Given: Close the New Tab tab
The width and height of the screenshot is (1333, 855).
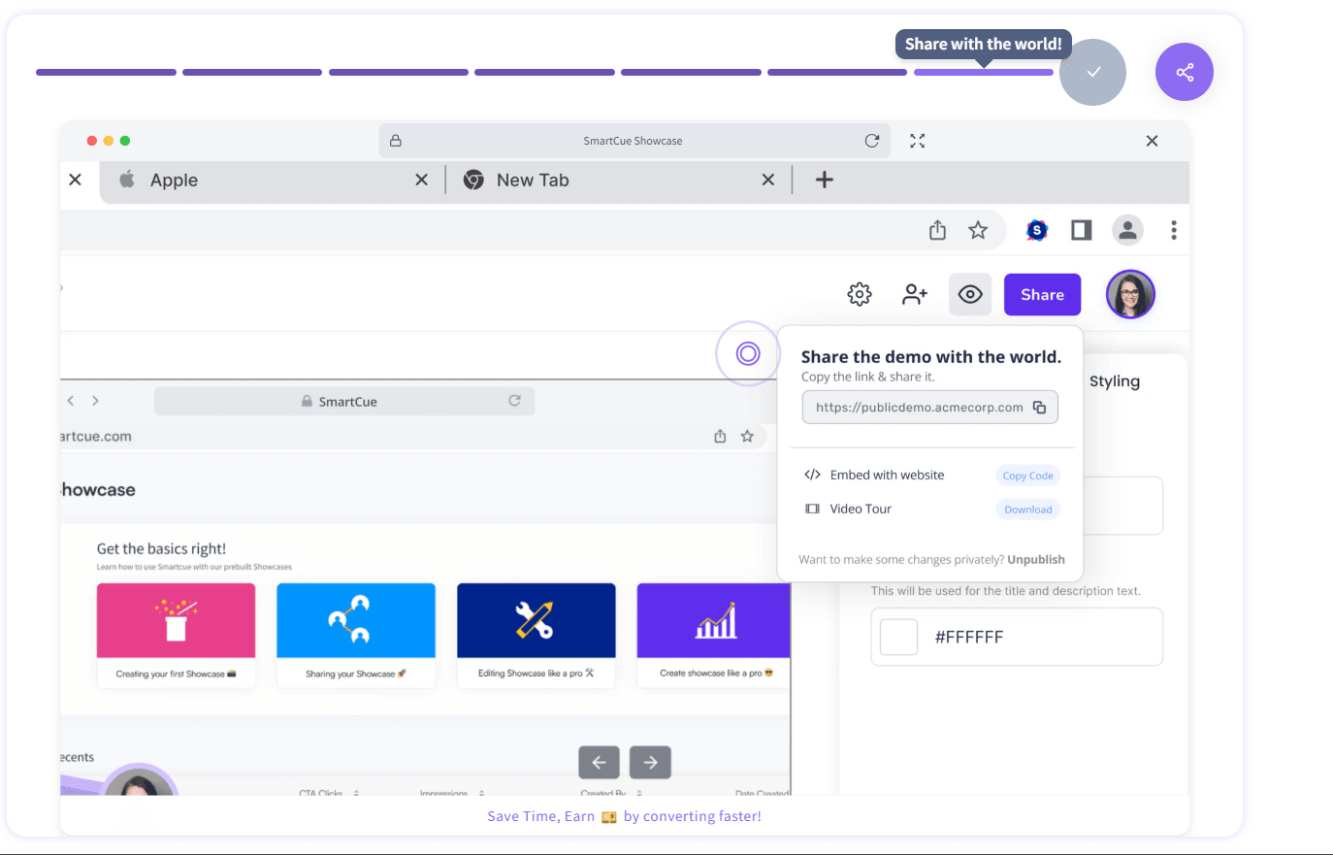Looking at the screenshot, I should [767, 180].
